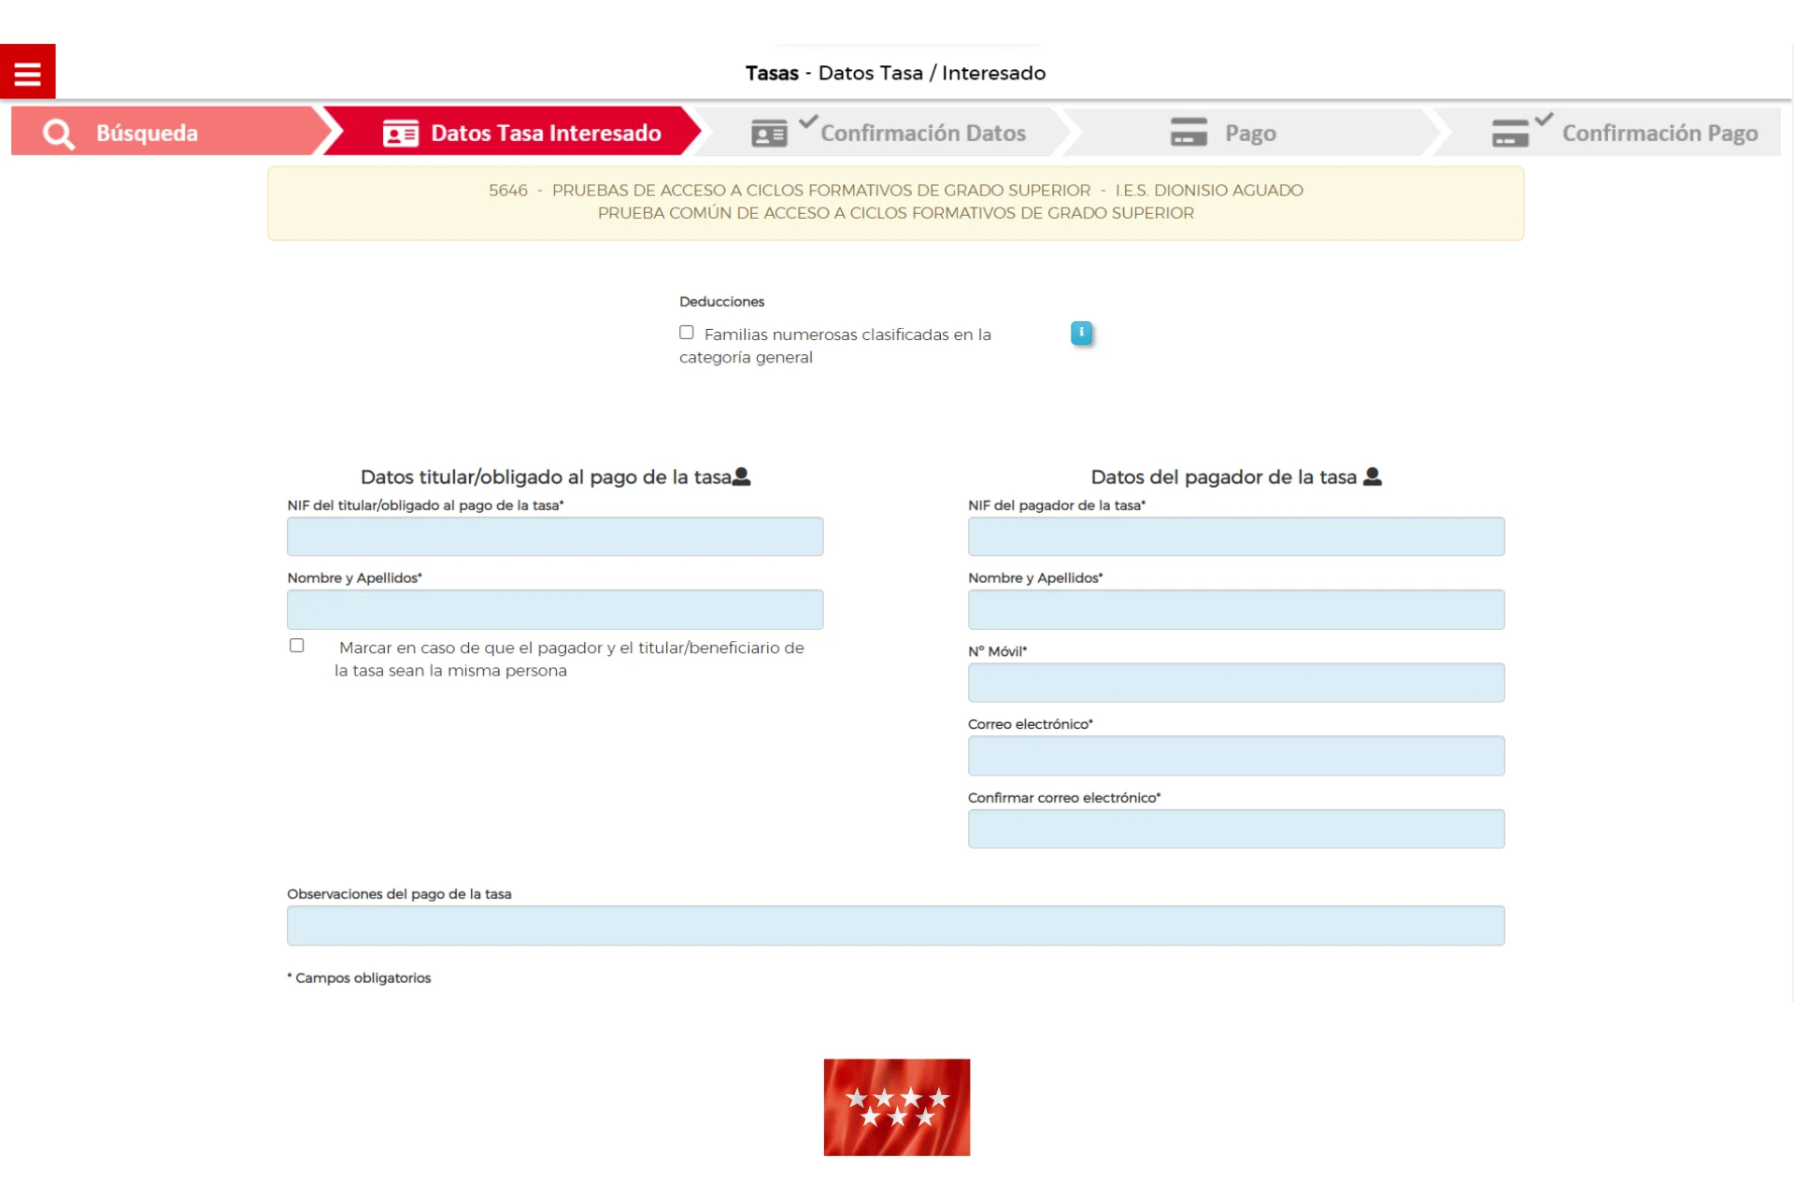
Task: Tick the same-person pagador and titular checkbox
Action: 297,646
